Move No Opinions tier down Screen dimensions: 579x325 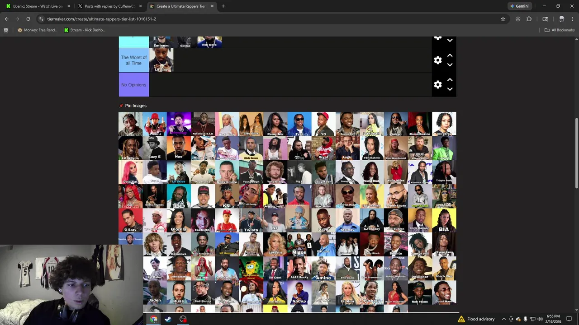tap(450, 89)
